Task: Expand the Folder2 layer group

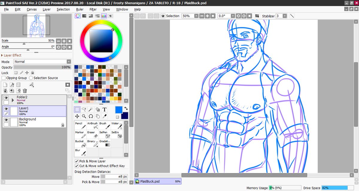Action: tap(13, 100)
